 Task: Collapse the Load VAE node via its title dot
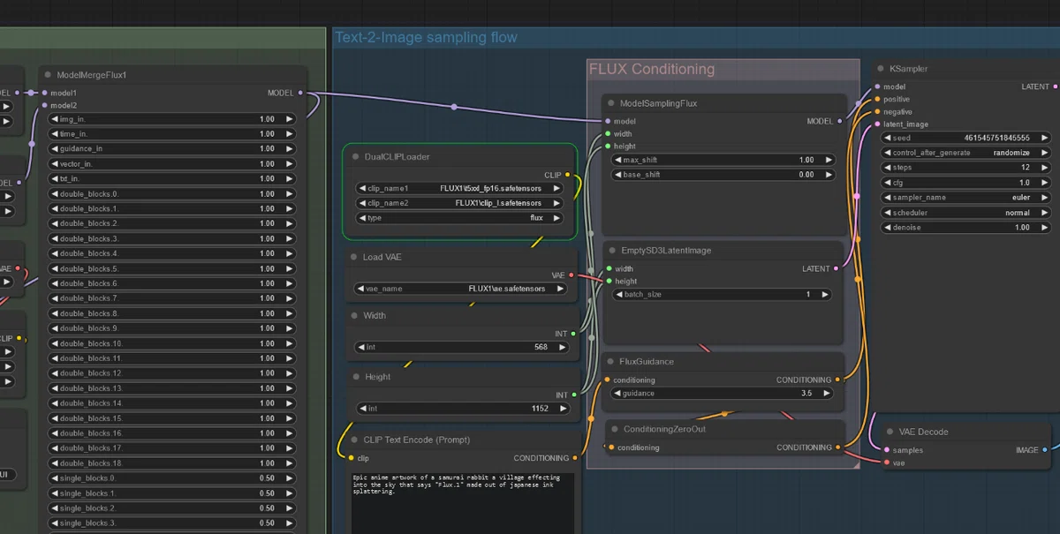(x=354, y=257)
